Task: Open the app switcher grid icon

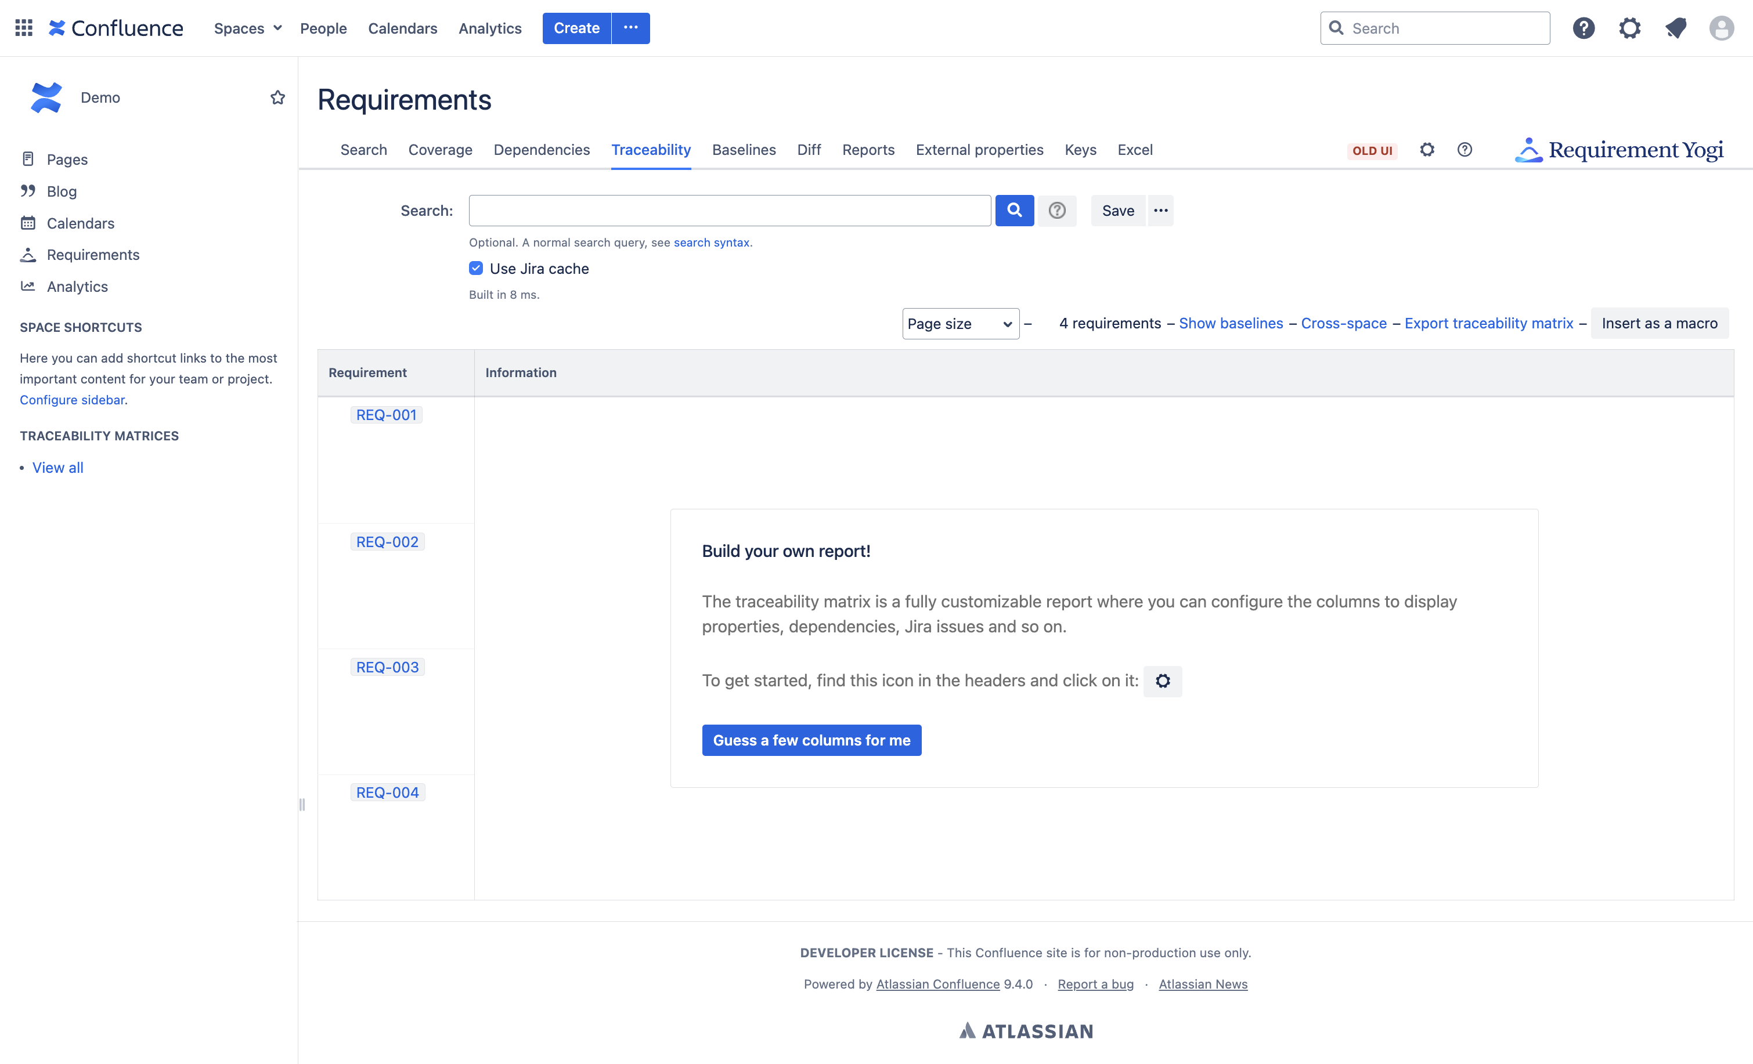Action: pyautogui.click(x=23, y=28)
